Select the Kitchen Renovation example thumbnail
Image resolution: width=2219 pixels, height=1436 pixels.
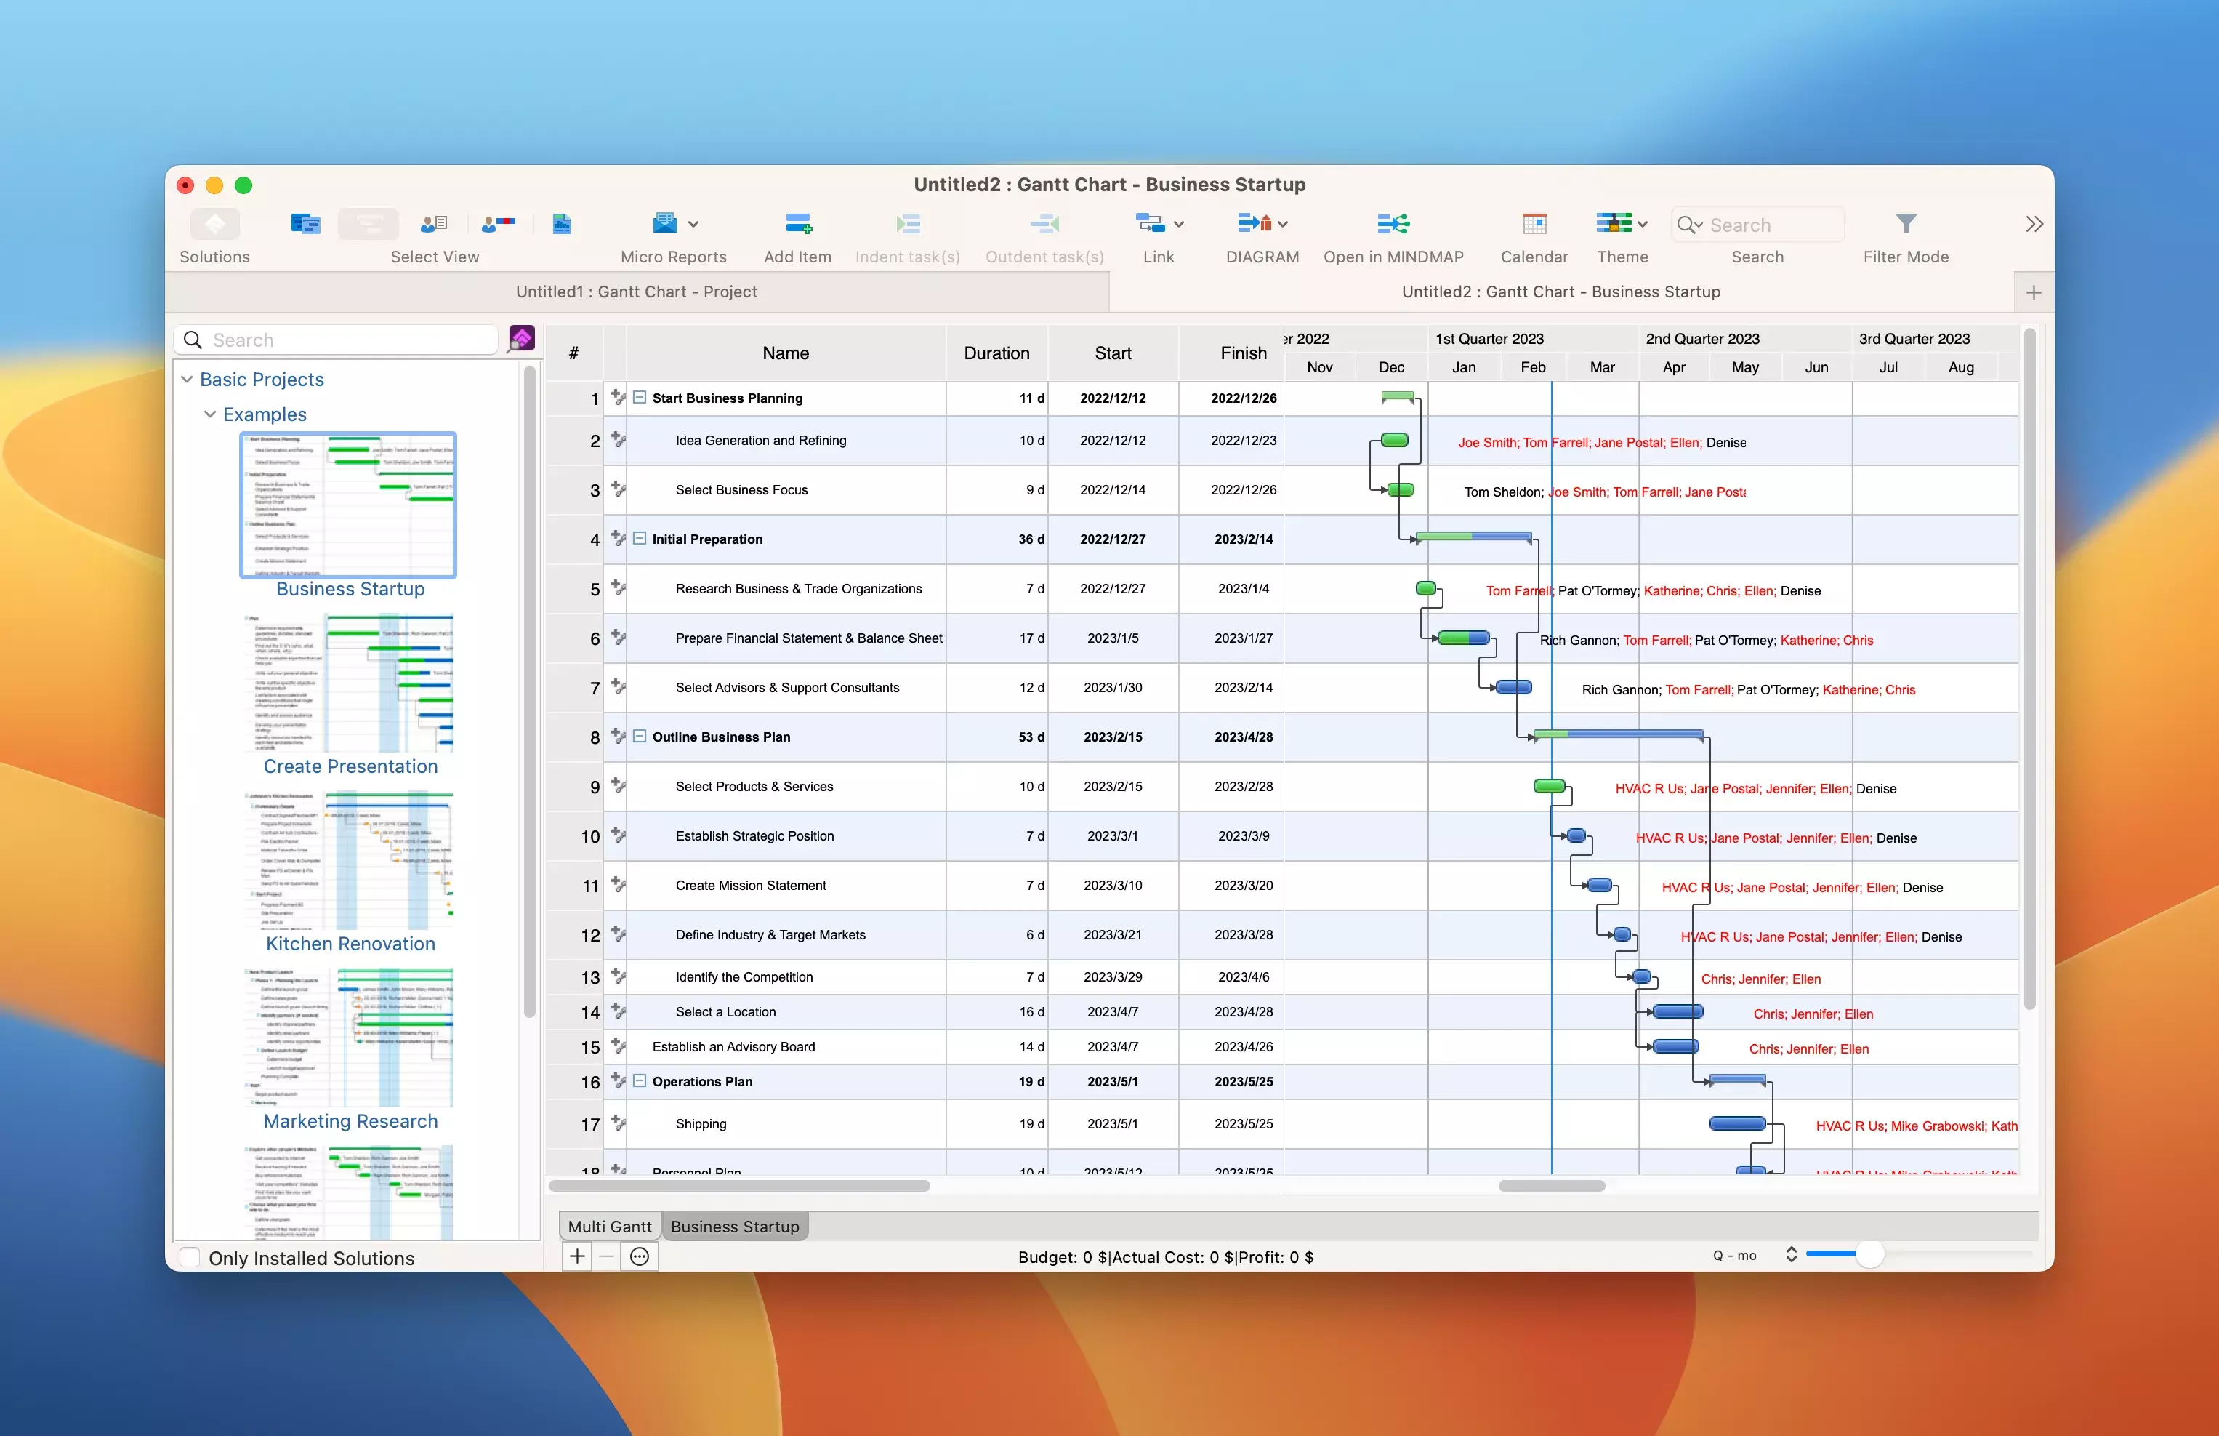350,859
